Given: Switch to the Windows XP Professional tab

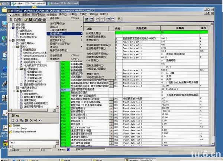Looking at the screenshot, I should (x=63, y=3).
